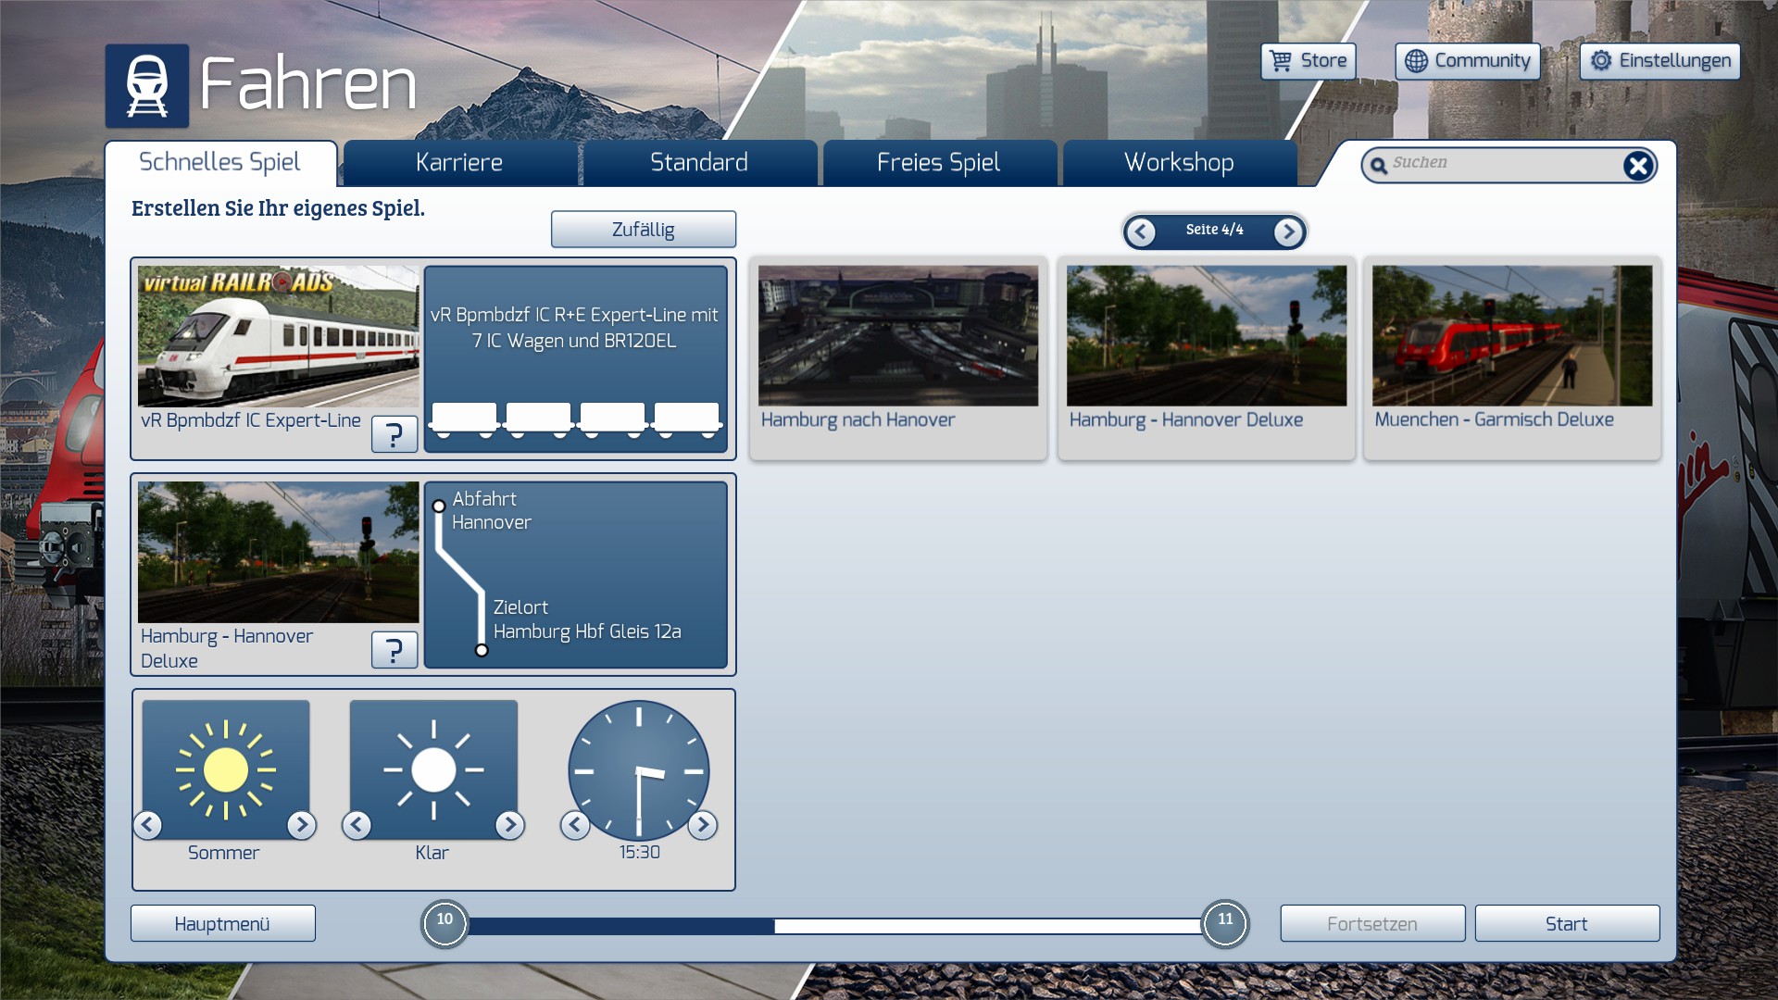The image size is (1778, 1000).
Task: Switch to the Karriere tab
Action: [x=459, y=163]
